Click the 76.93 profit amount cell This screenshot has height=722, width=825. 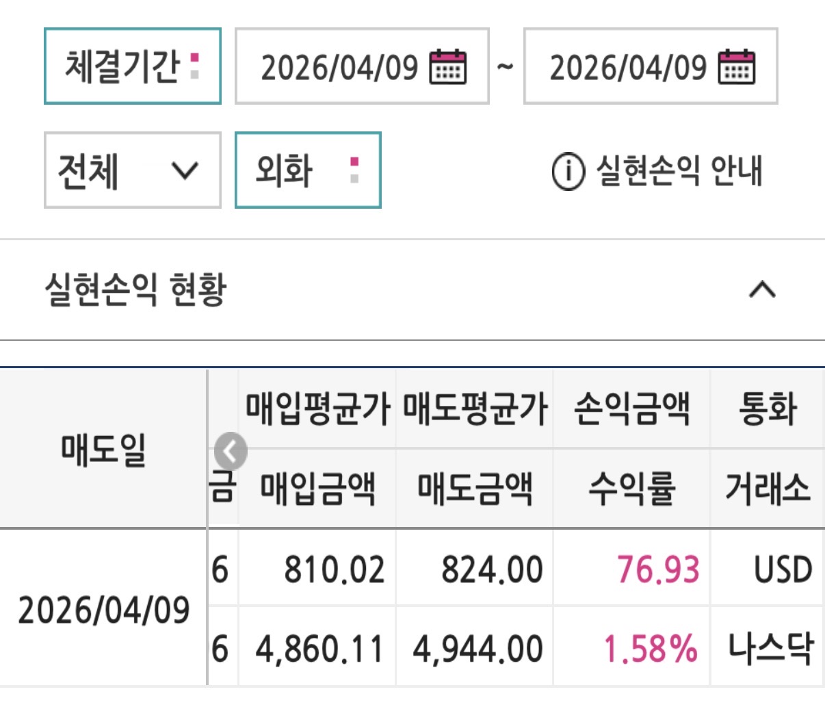pyautogui.click(x=657, y=569)
